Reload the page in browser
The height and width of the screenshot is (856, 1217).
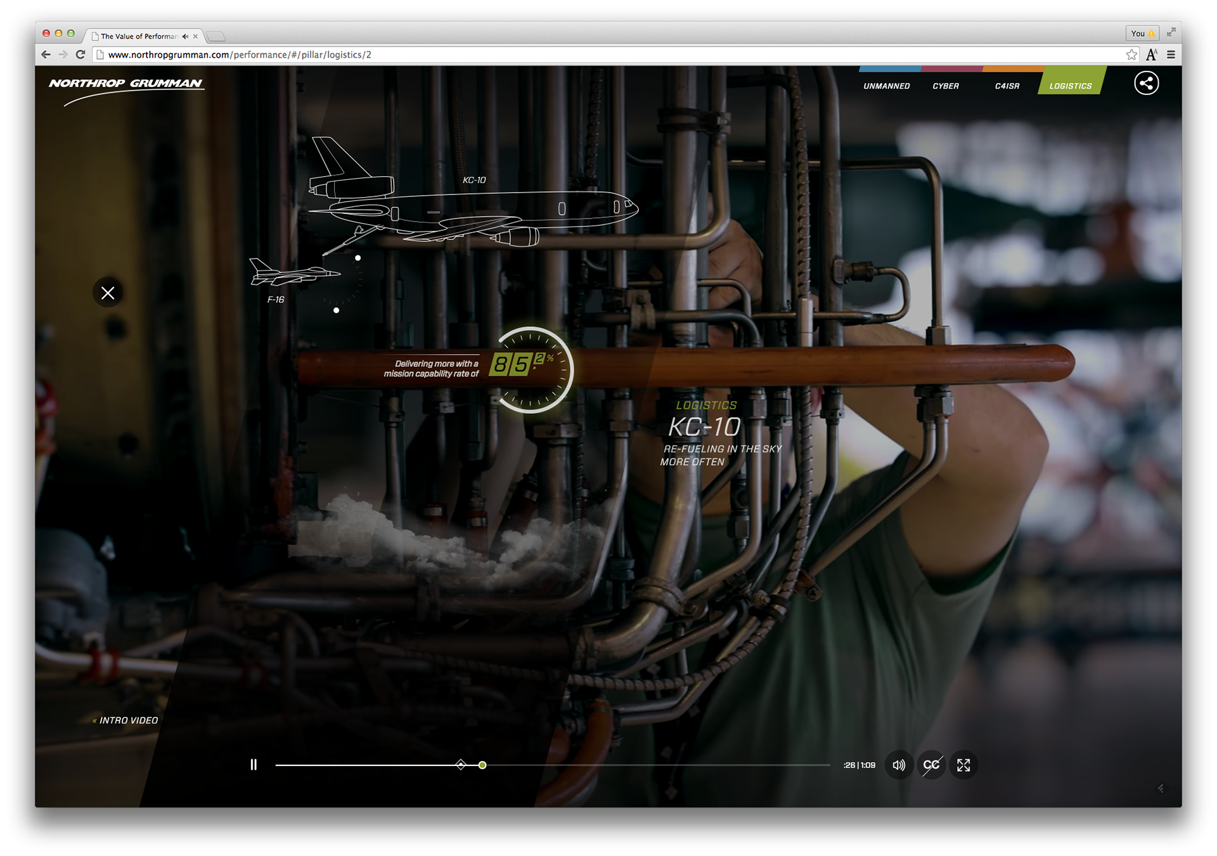80,54
